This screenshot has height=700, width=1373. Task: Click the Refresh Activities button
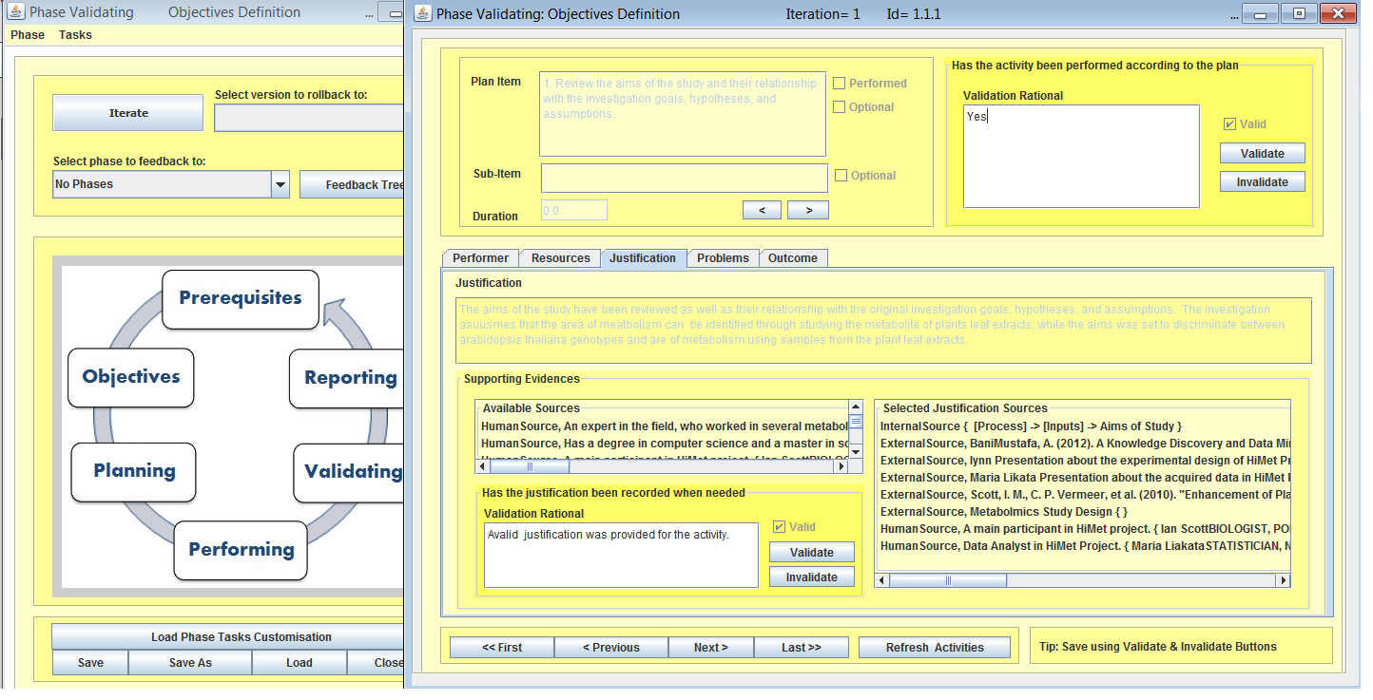934,648
